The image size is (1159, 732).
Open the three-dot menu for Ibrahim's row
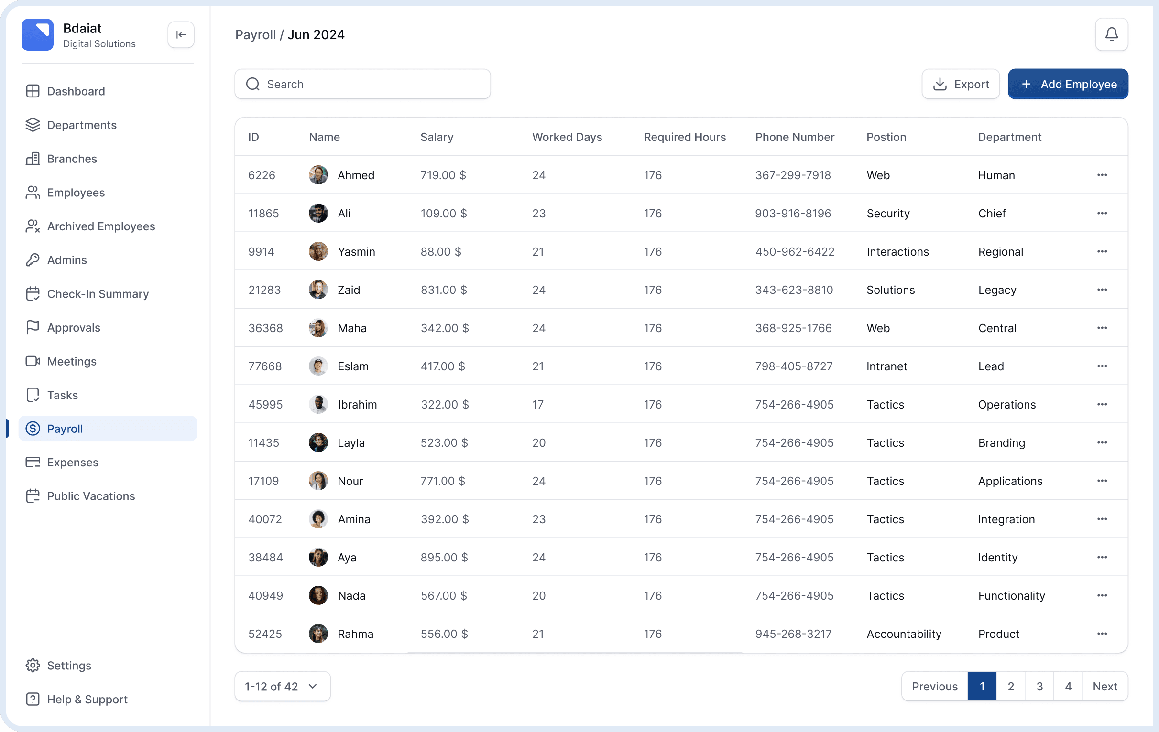click(1102, 405)
